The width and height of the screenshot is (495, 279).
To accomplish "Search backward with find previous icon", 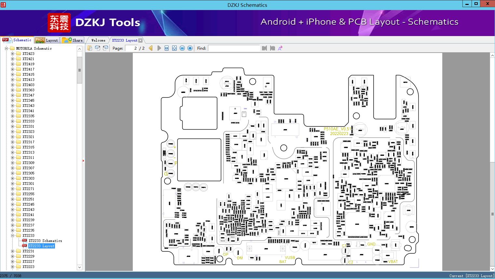I will click(x=264, y=48).
